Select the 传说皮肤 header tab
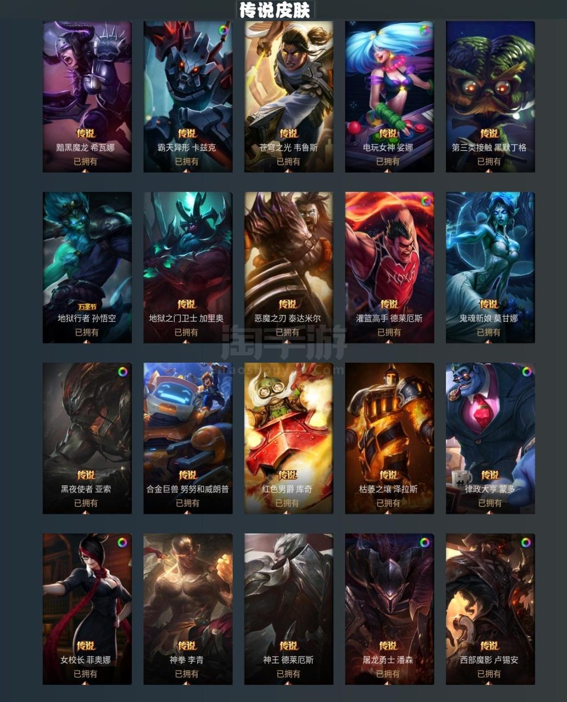567x702 pixels. 275,10
